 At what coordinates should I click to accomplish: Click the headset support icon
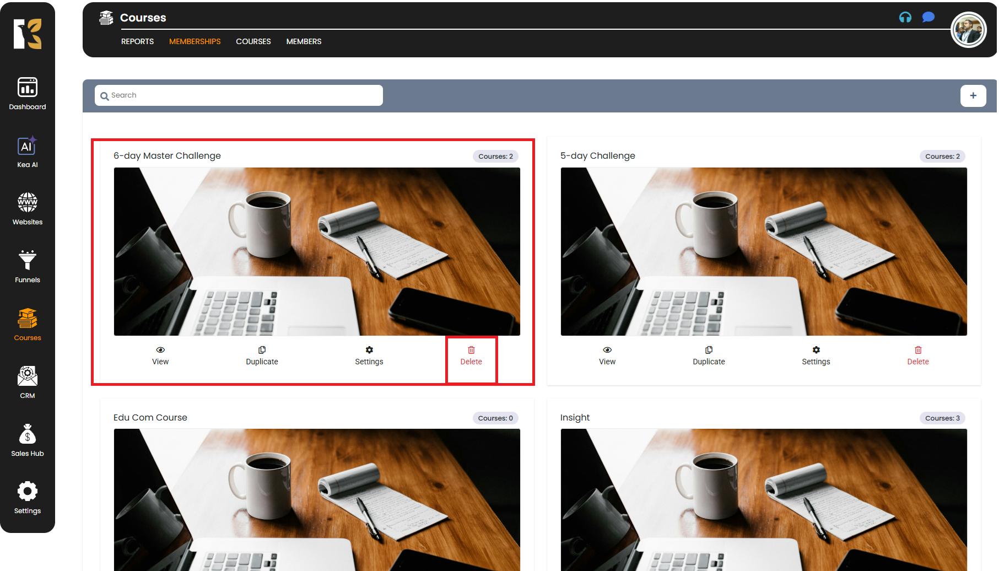(x=905, y=18)
